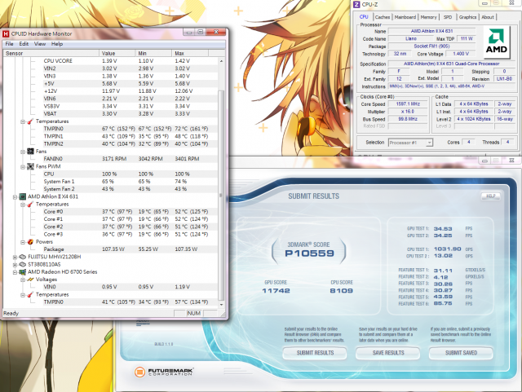Click the SUBMIT RESULTS button
Viewport: 522px width, 392px height.
pos(315,353)
